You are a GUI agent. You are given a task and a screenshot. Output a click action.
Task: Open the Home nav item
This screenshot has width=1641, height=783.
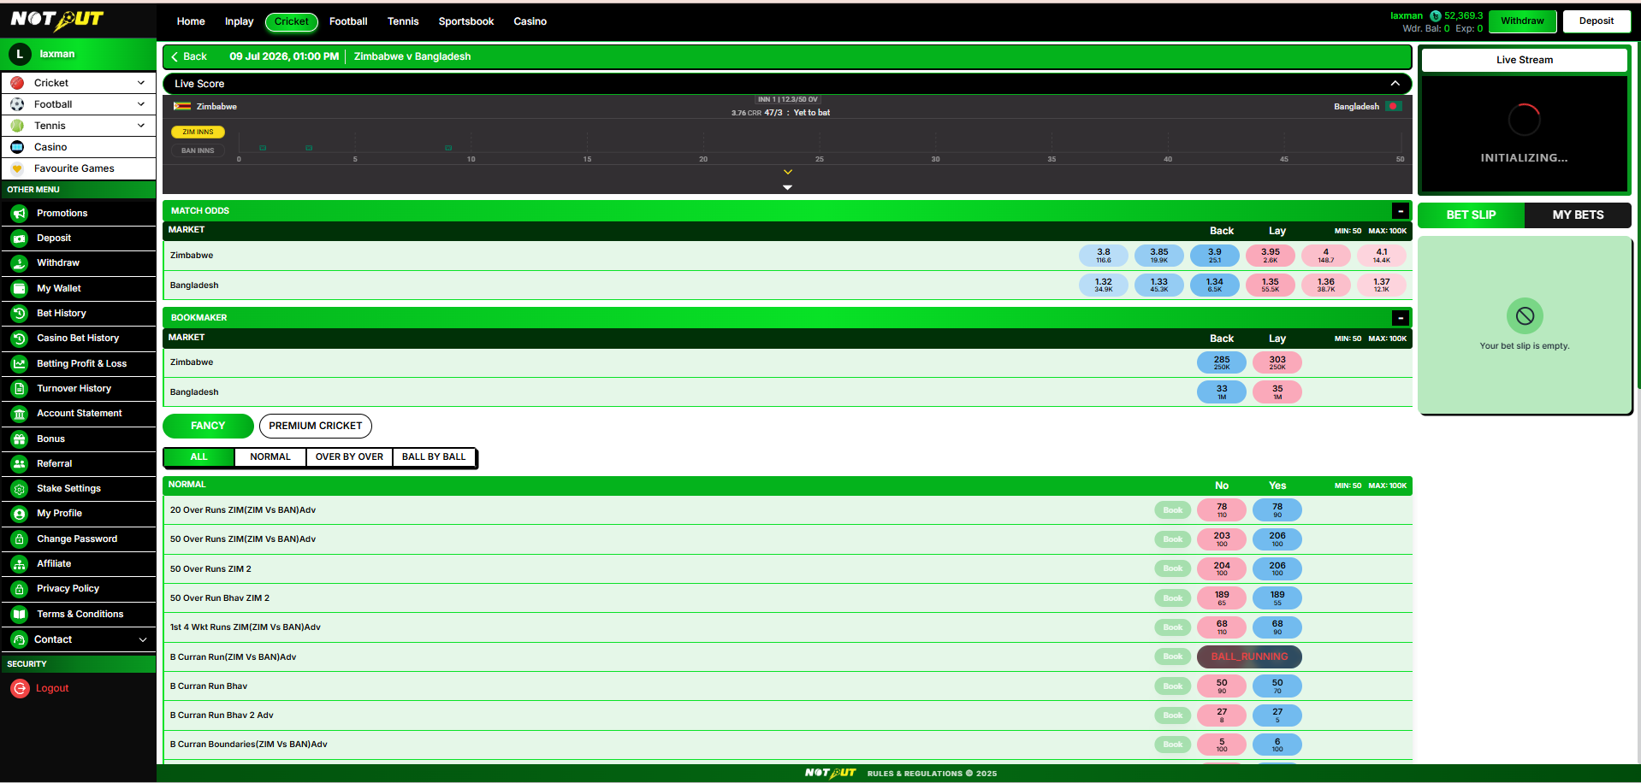(x=191, y=21)
